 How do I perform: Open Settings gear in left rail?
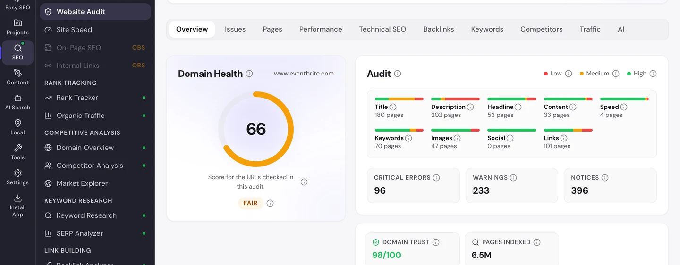pos(17,173)
